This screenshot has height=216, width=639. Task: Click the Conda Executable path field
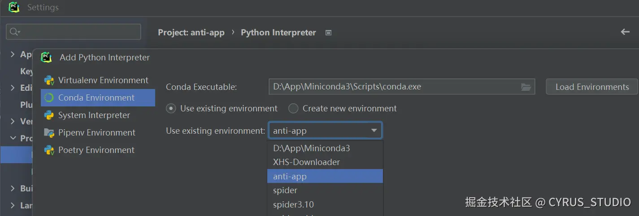pyautogui.click(x=395, y=87)
